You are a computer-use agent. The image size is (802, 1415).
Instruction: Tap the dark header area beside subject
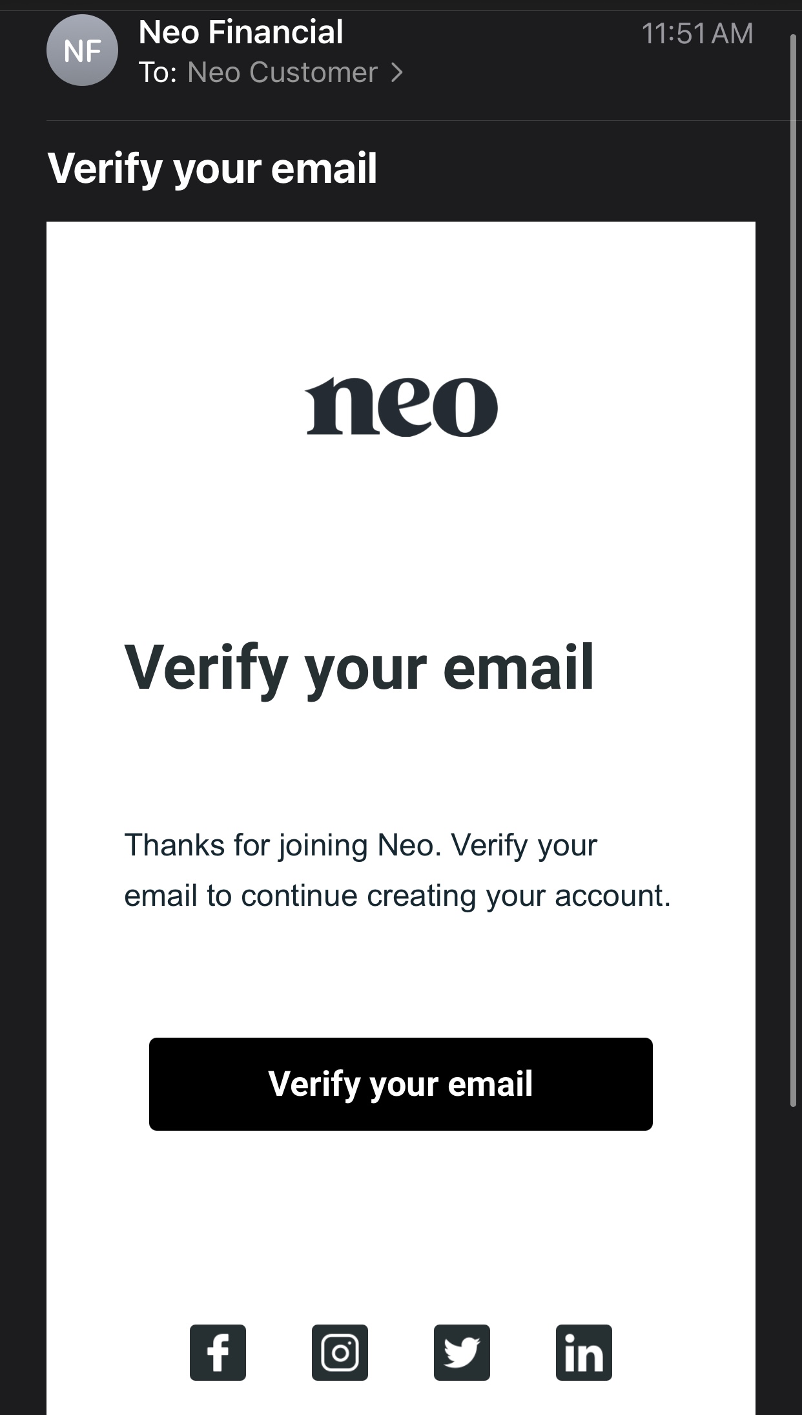tap(568, 169)
